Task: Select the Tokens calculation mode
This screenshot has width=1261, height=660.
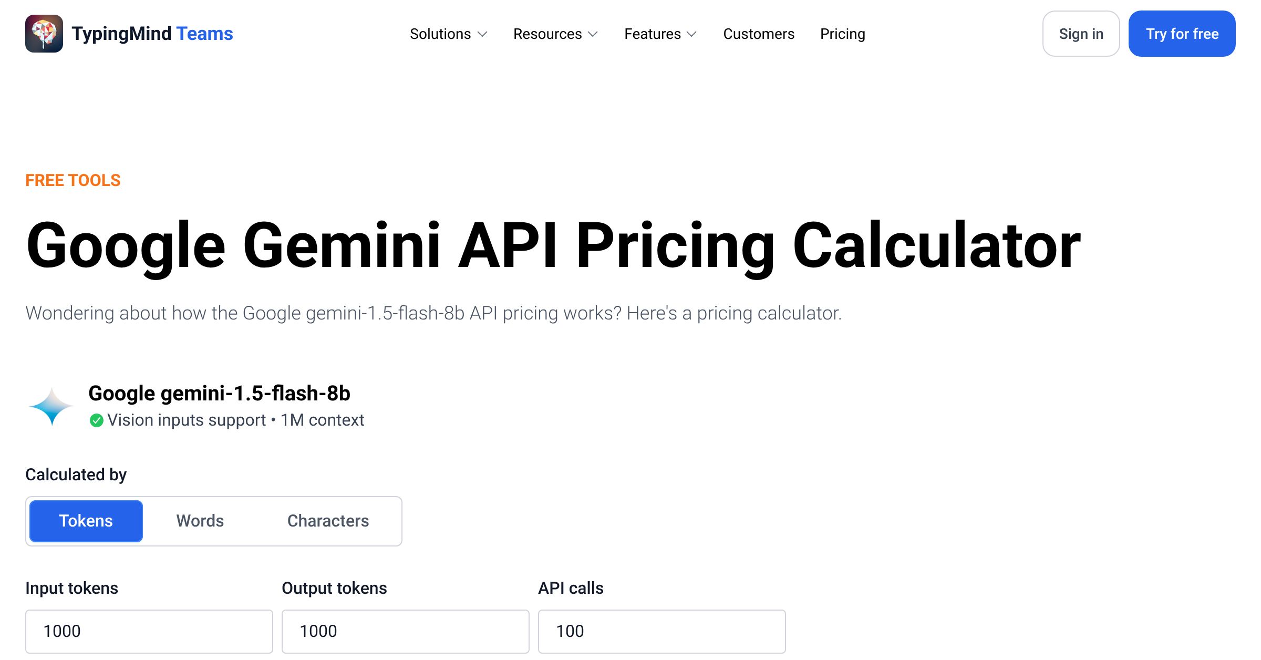Action: pyautogui.click(x=86, y=521)
